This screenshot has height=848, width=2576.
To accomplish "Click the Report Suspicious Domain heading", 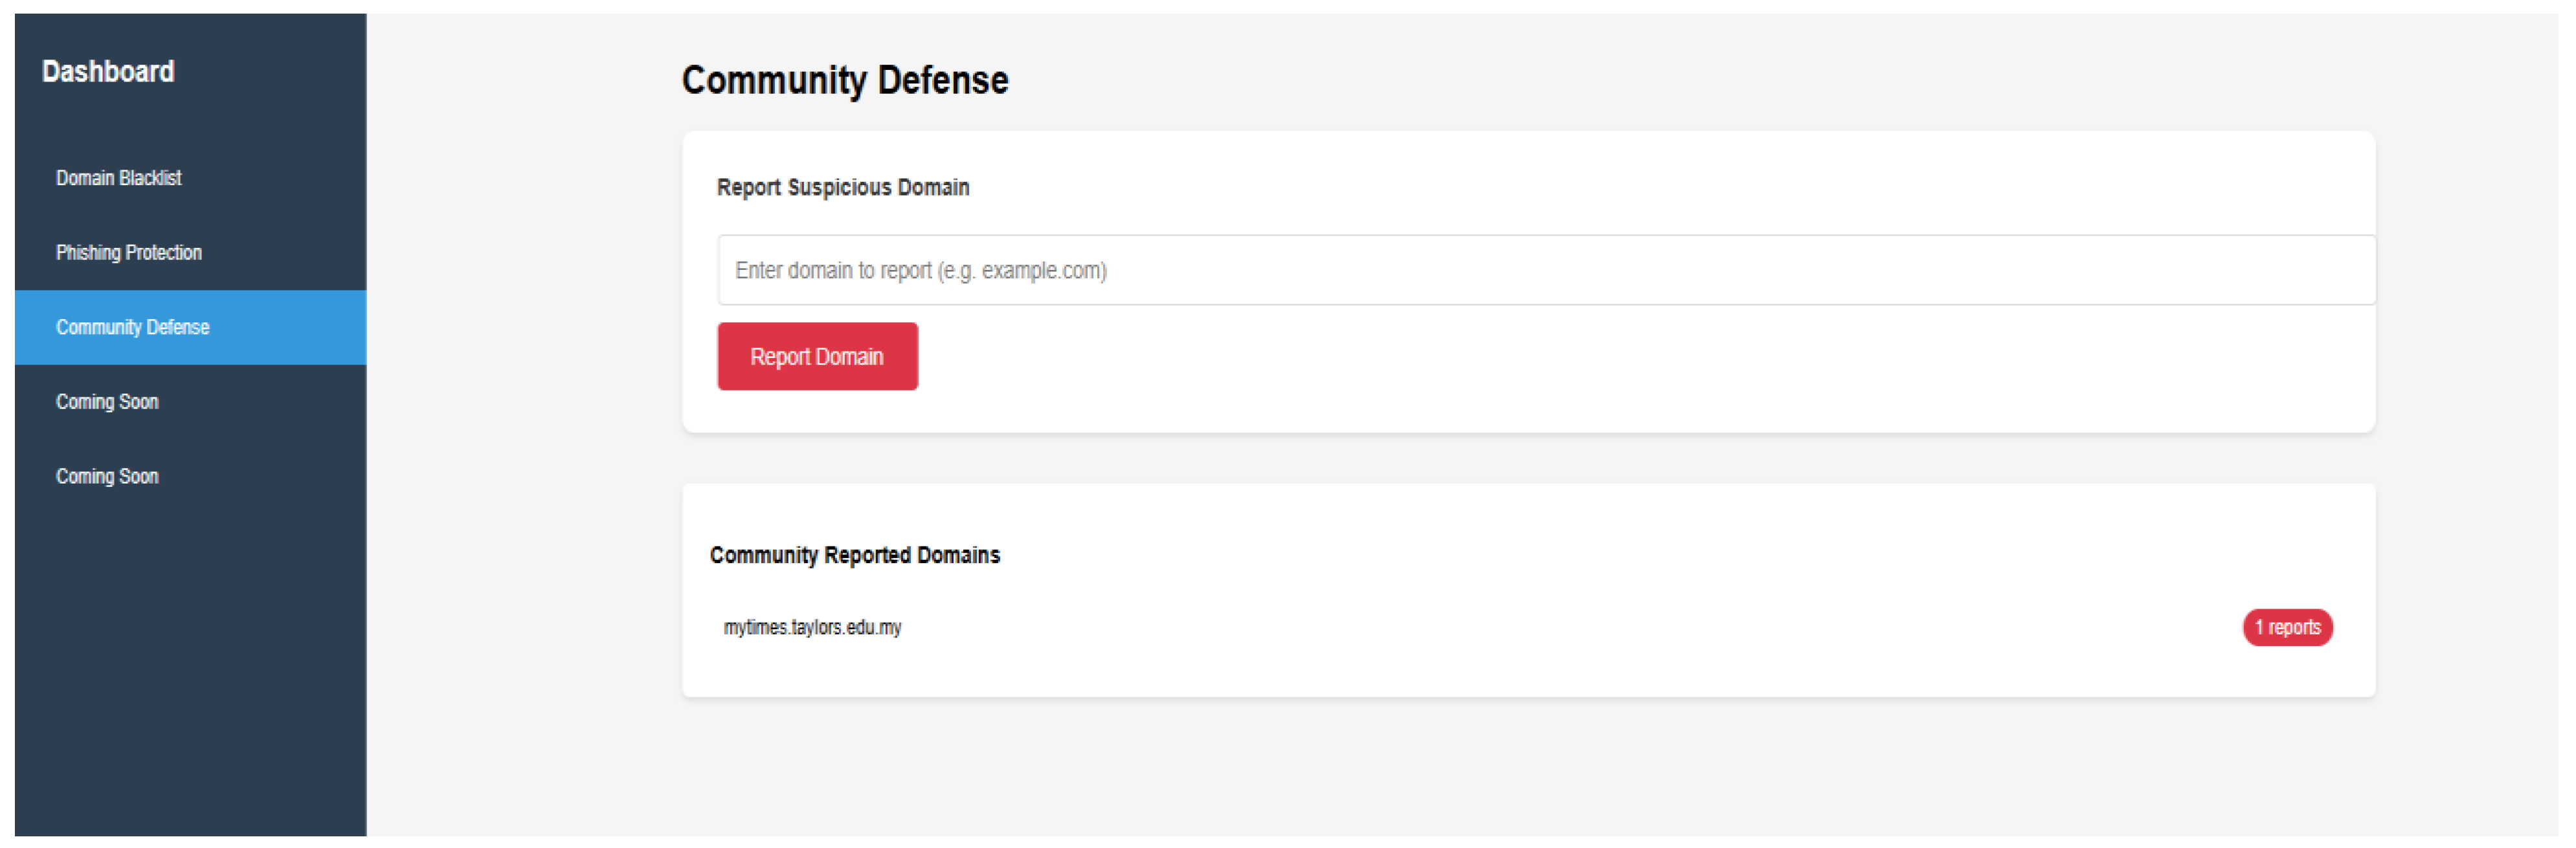I will 843,188.
